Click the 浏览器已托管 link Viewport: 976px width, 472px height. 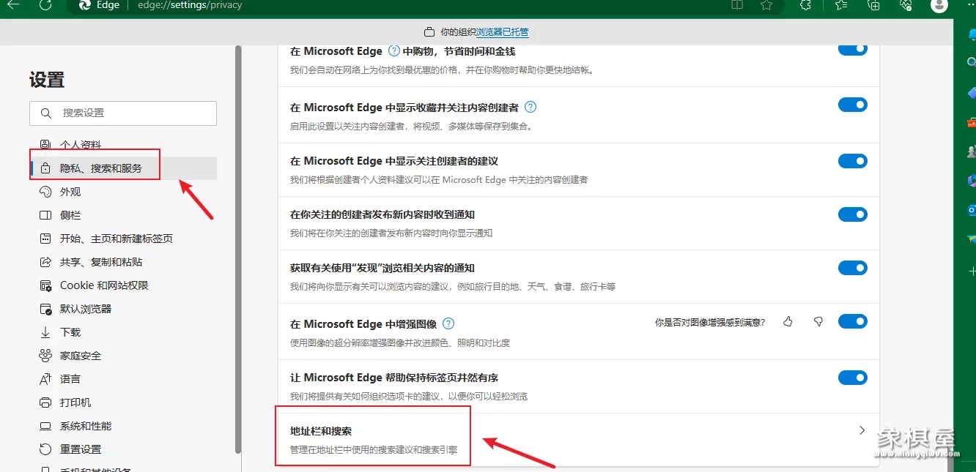502,32
